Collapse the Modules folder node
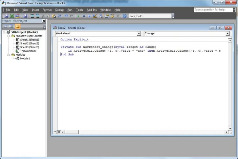The image size is (238, 159). [9, 55]
